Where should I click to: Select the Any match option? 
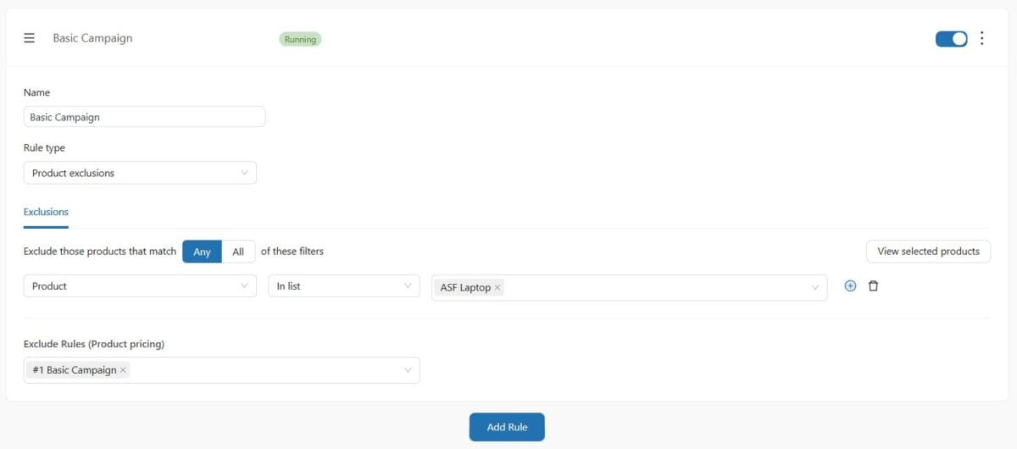click(x=202, y=252)
